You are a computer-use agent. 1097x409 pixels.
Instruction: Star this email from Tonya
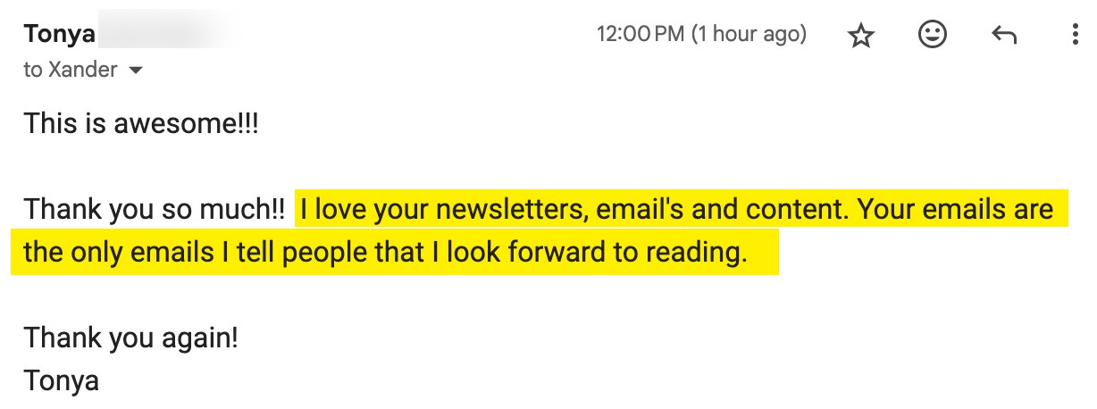pos(860,36)
